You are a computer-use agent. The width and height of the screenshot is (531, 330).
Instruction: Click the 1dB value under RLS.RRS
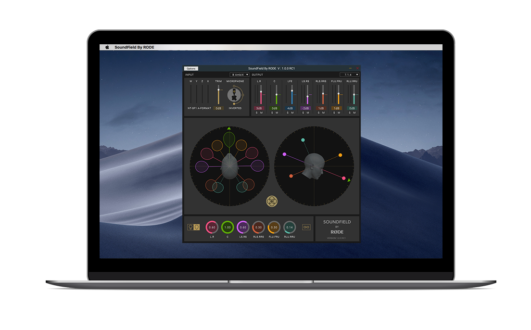pyautogui.click(x=321, y=108)
